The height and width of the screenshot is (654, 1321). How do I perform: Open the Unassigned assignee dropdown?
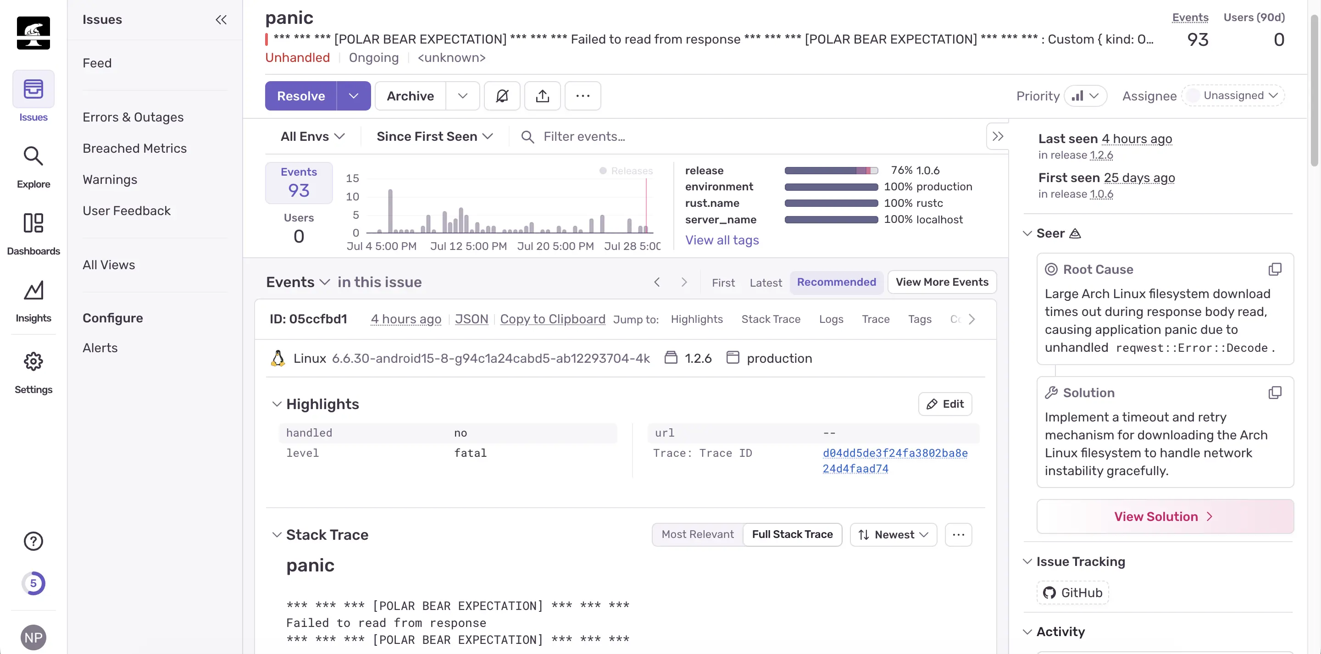tap(1233, 95)
